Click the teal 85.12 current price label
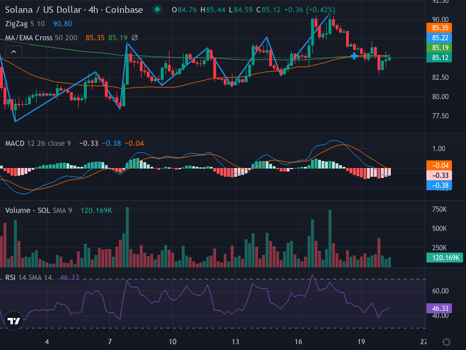 coord(439,57)
